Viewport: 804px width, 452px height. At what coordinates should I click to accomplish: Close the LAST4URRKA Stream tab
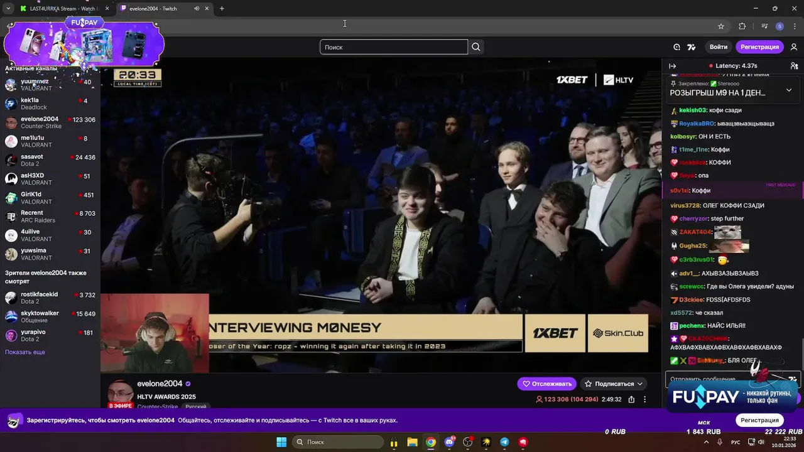[x=107, y=9]
